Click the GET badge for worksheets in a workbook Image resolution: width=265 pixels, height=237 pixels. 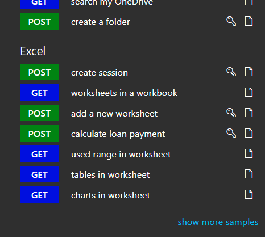(39, 93)
